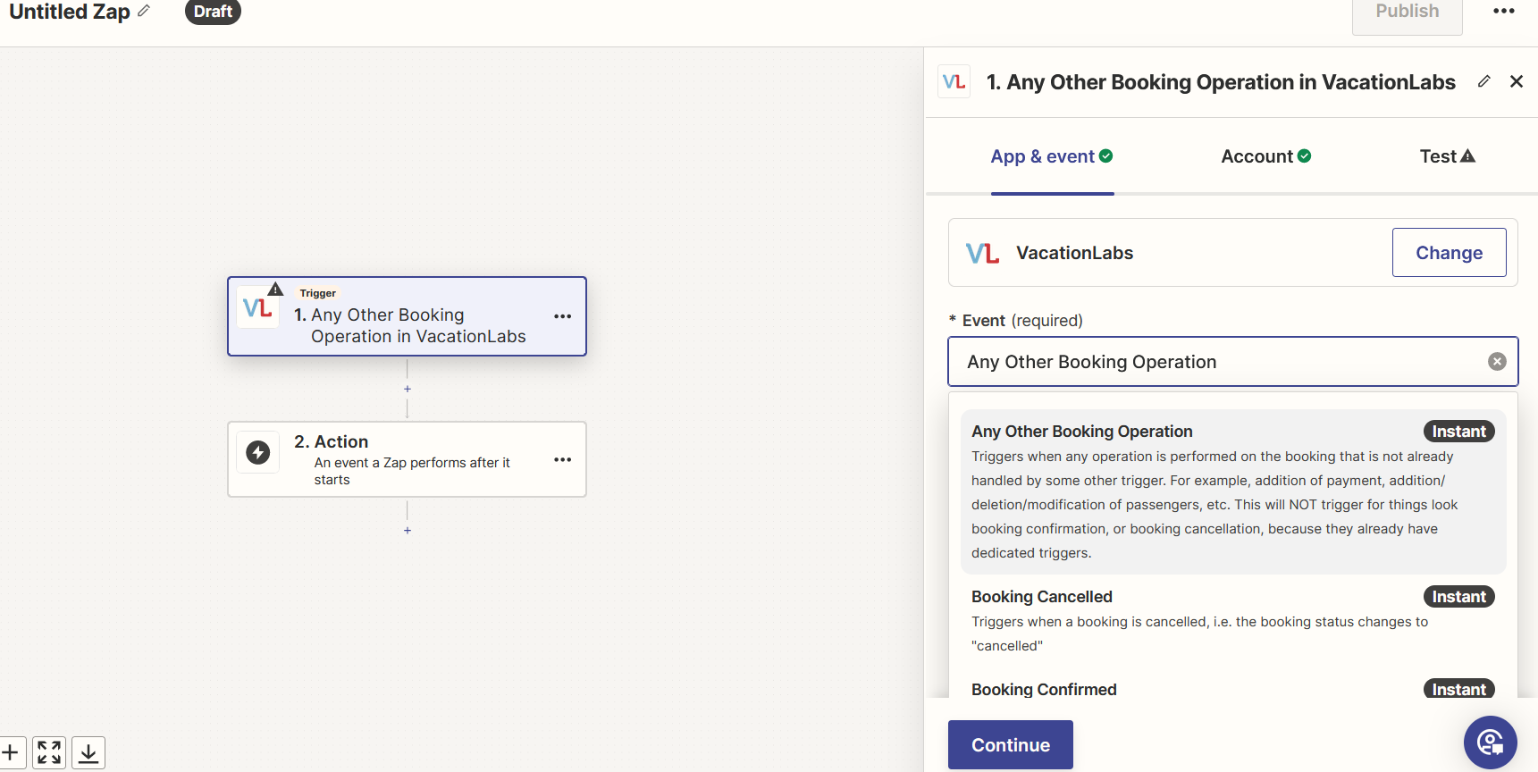Image resolution: width=1538 pixels, height=772 pixels.
Task: Click the lightning bolt Action icon
Action: pyautogui.click(x=258, y=452)
